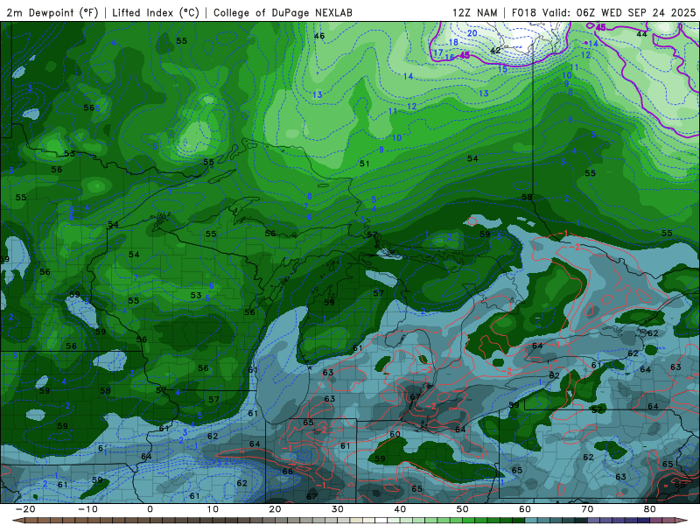Click the "2m Dewpoint (°F)" title text
The height and width of the screenshot is (525, 700).
coord(52,12)
